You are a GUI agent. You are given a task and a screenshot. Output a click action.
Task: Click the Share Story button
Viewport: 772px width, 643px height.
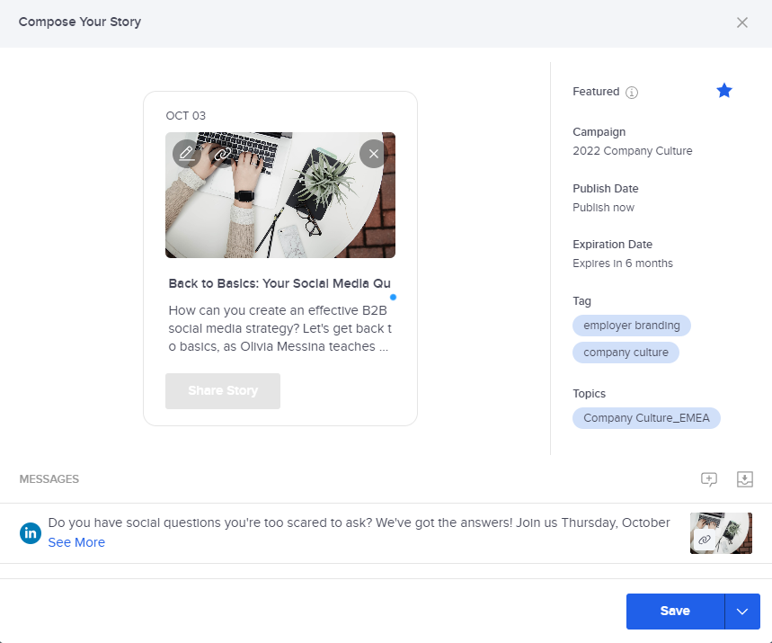coord(223,391)
